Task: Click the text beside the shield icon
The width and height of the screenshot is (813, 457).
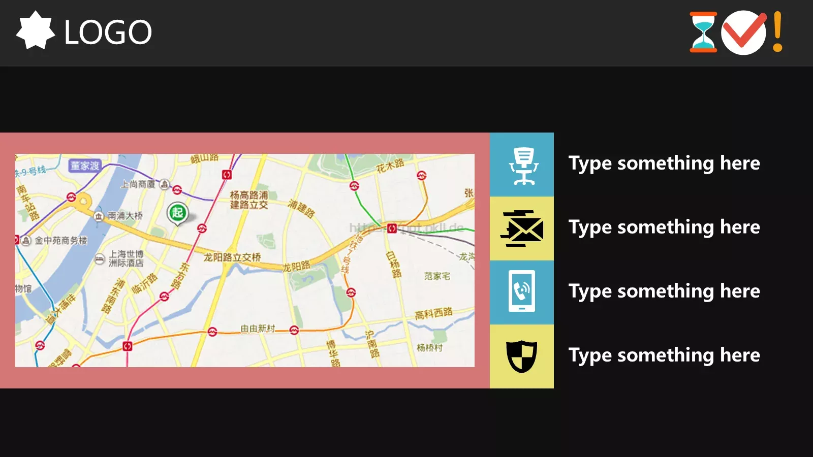Action: point(664,355)
